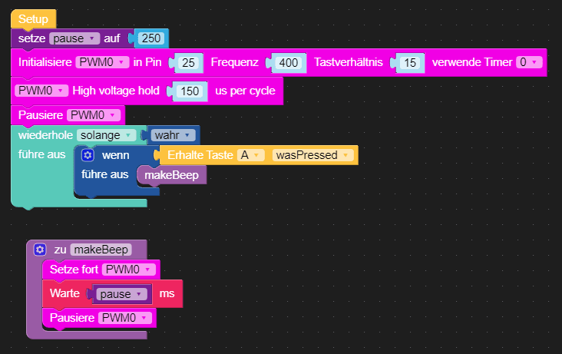Click the makeBeep function name field

point(100,250)
